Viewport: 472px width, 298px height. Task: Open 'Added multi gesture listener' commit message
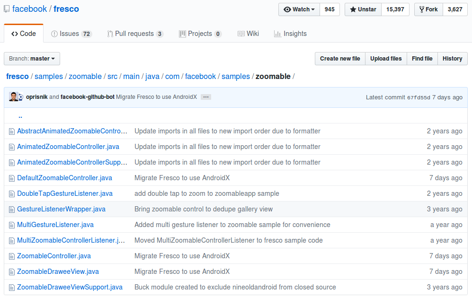coord(232,225)
